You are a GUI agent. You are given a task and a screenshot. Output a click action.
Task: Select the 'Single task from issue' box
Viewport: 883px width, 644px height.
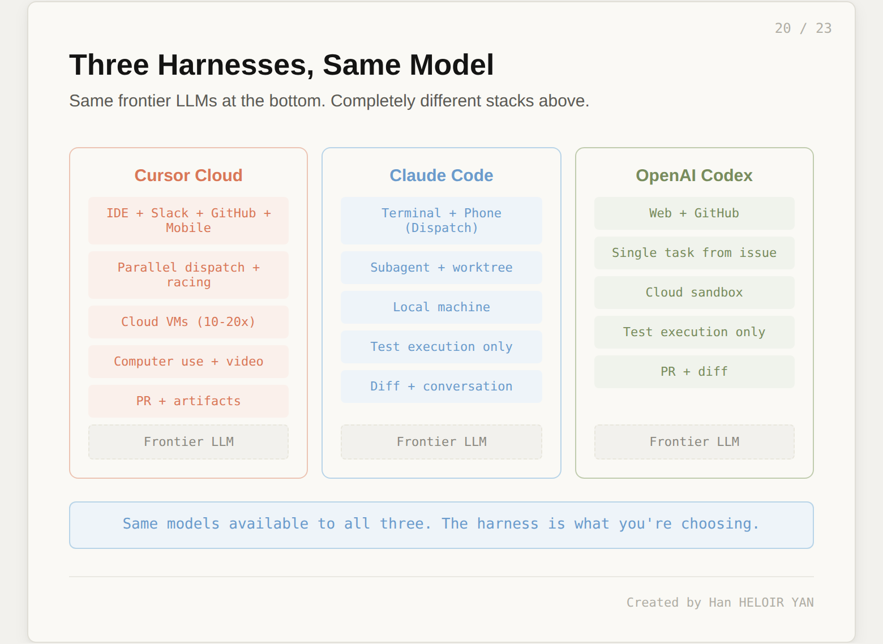pos(694,252)
